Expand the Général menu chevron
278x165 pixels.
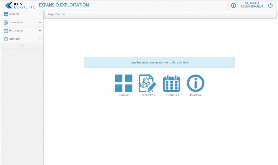click(40, 14)
